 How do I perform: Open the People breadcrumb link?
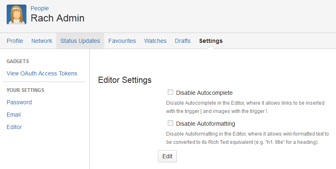tap(40, 8)
